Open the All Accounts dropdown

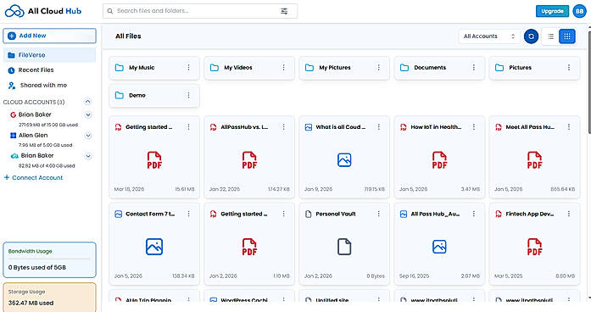(x=489, y=36)
